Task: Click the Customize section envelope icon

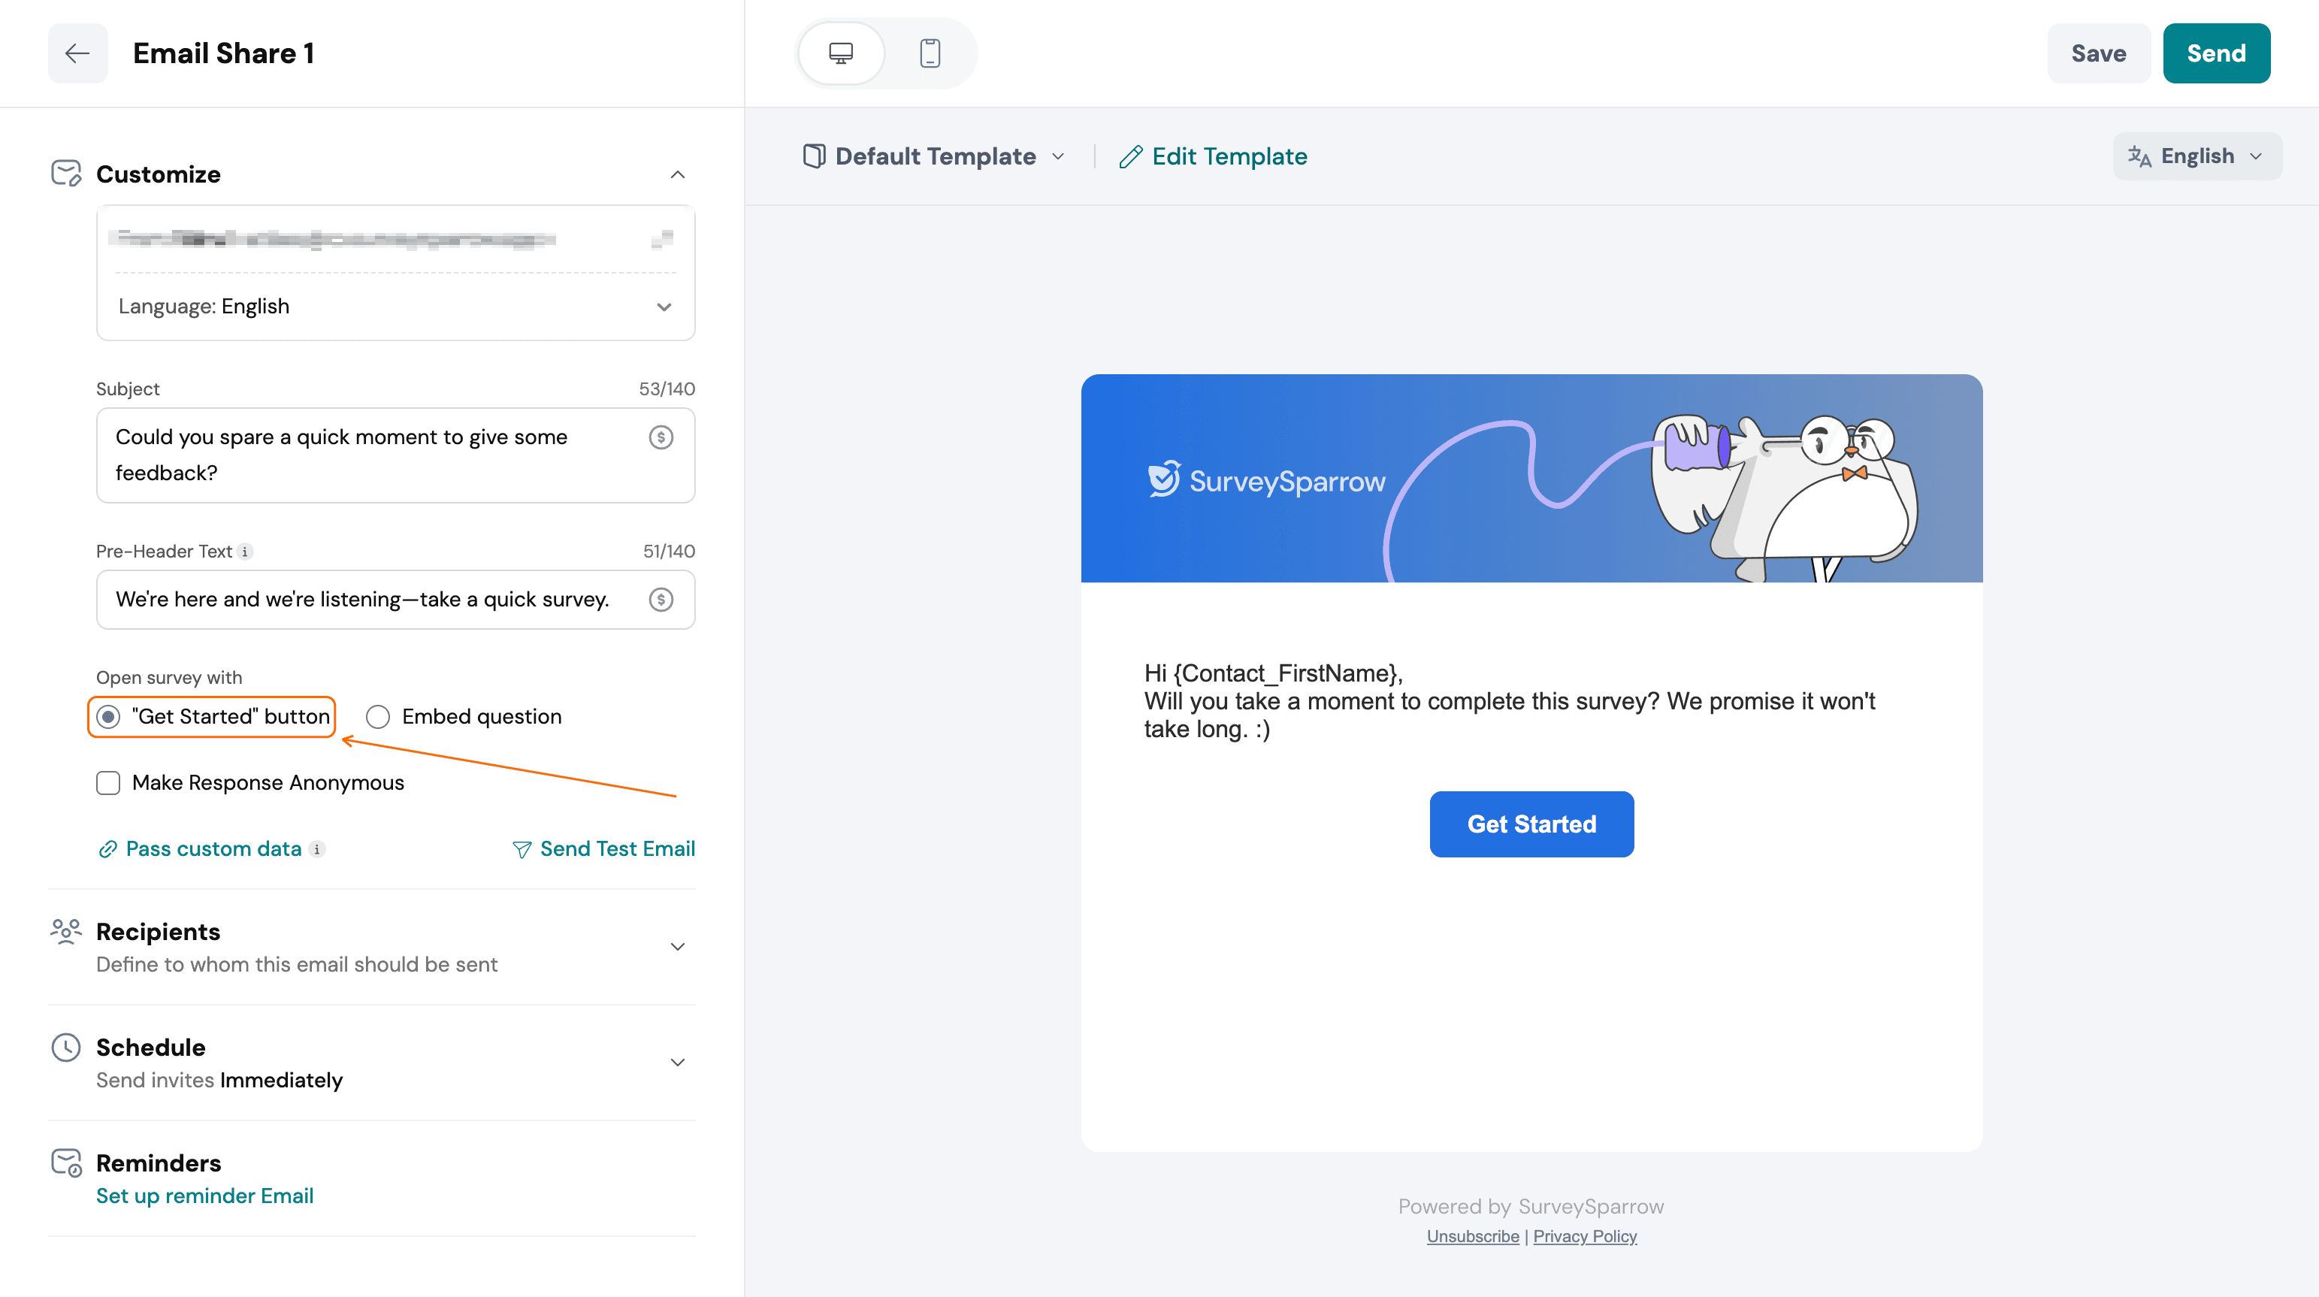Action: click(x=67, y=174)
